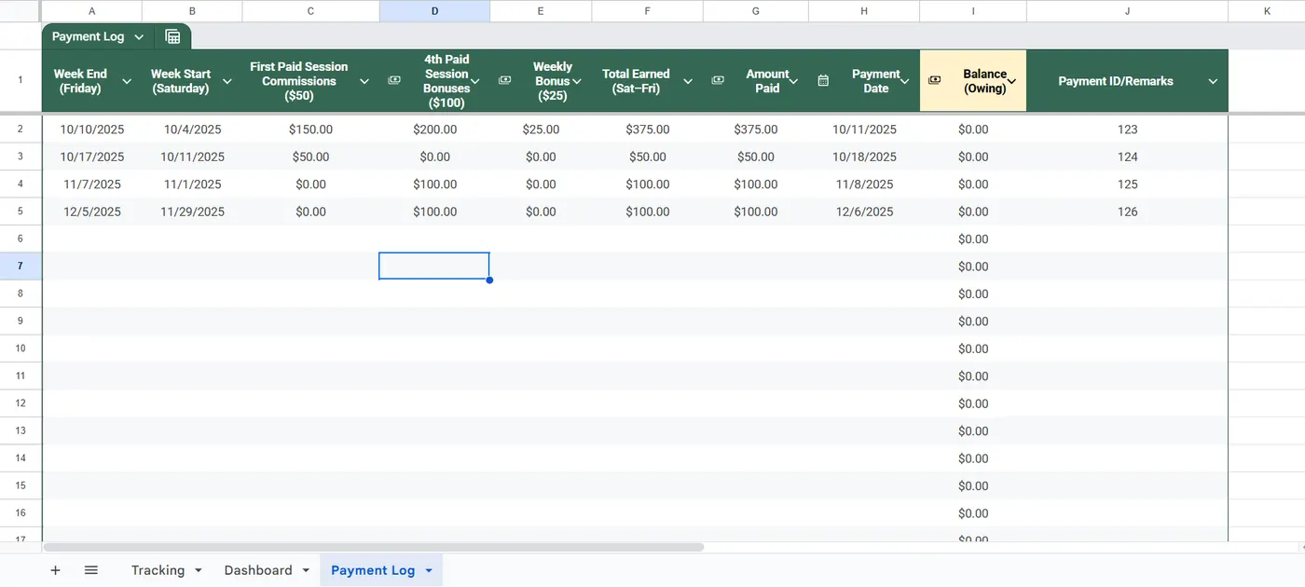Open Balance (Owing) column dropdown

pyautogui.click(x=1011, y=82)
